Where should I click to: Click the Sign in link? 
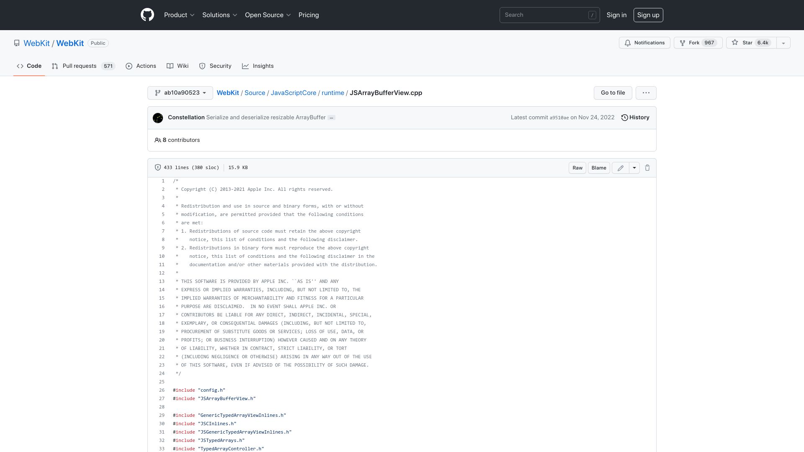click(x=616, y=15)
